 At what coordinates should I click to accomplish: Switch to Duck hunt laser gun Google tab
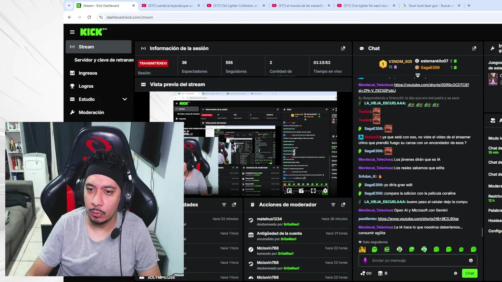(x=431, y=5)
